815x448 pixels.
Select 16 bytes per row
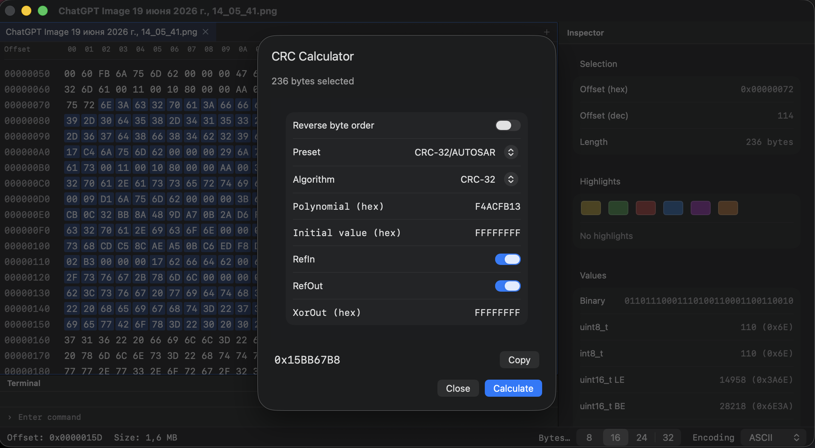click(x=616, y=437)
